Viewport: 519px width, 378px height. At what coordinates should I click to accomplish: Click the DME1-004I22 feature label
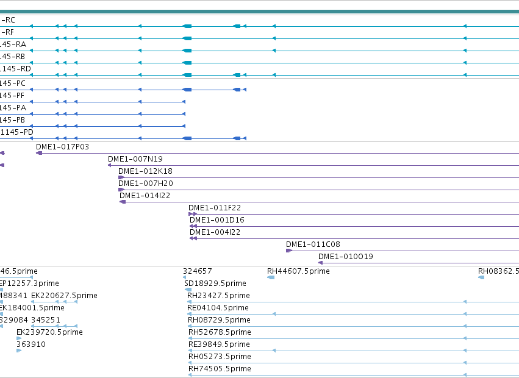pyautogui.click(x=215, y=232)
